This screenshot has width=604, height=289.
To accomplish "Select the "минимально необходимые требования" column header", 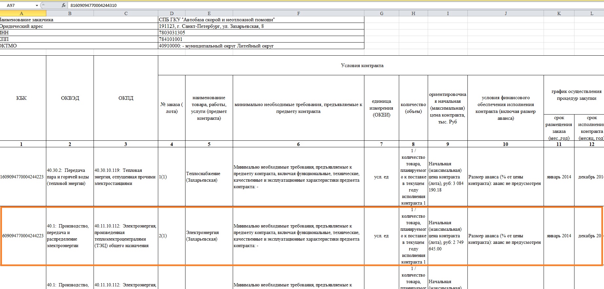I will [298, 108].
